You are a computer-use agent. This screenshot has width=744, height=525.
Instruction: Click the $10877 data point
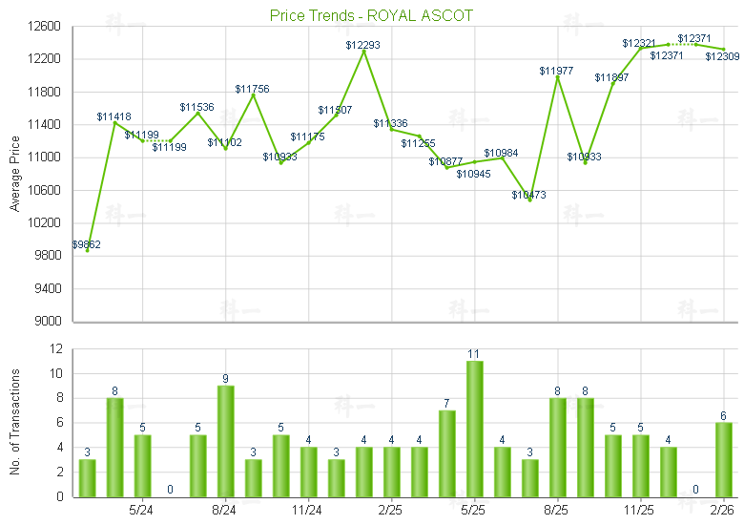[446, 167]
